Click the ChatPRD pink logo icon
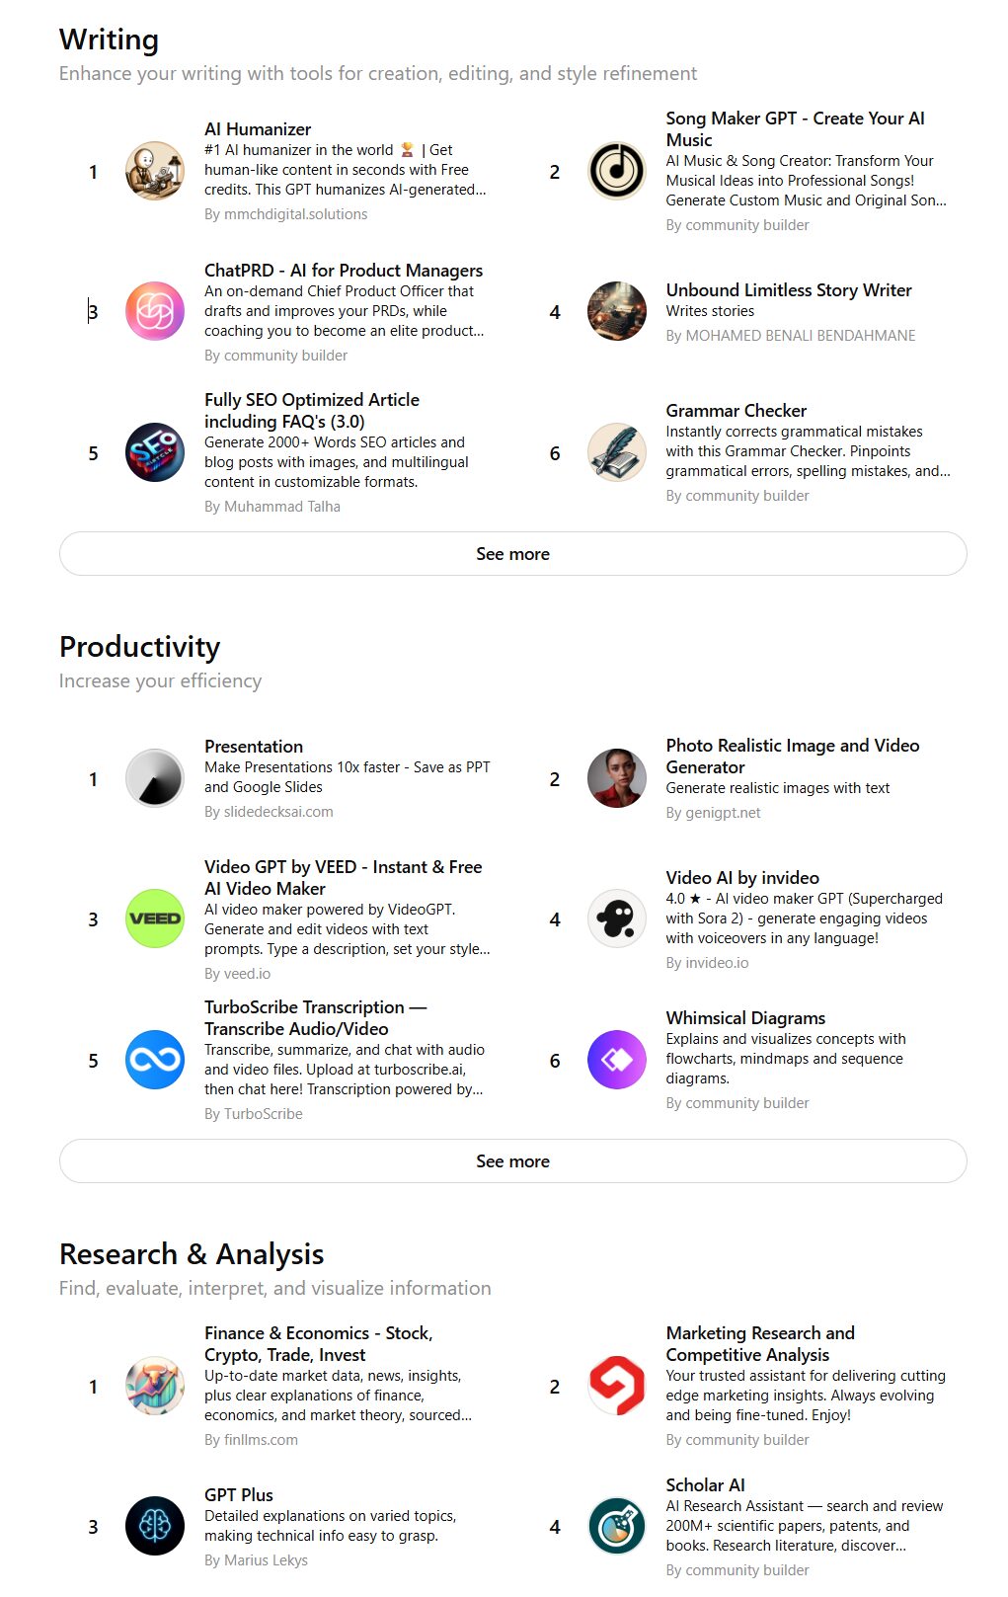Screen dimensions: 1008x1597 (x=155, y=311)
